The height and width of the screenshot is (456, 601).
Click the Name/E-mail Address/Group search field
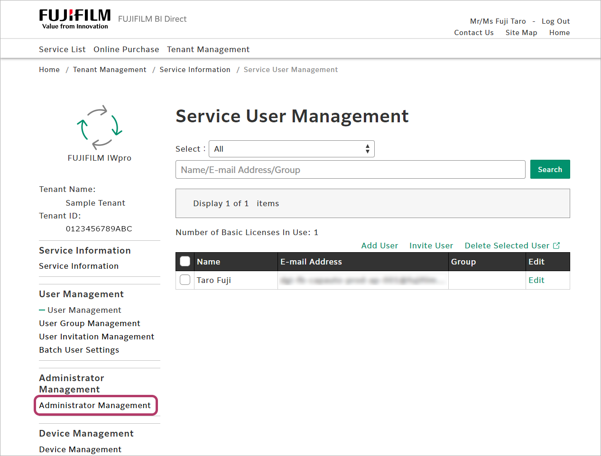point(350,170)
